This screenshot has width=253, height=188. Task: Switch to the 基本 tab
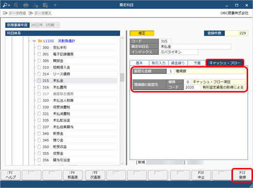pyautogui.click(x=139, y=63)
